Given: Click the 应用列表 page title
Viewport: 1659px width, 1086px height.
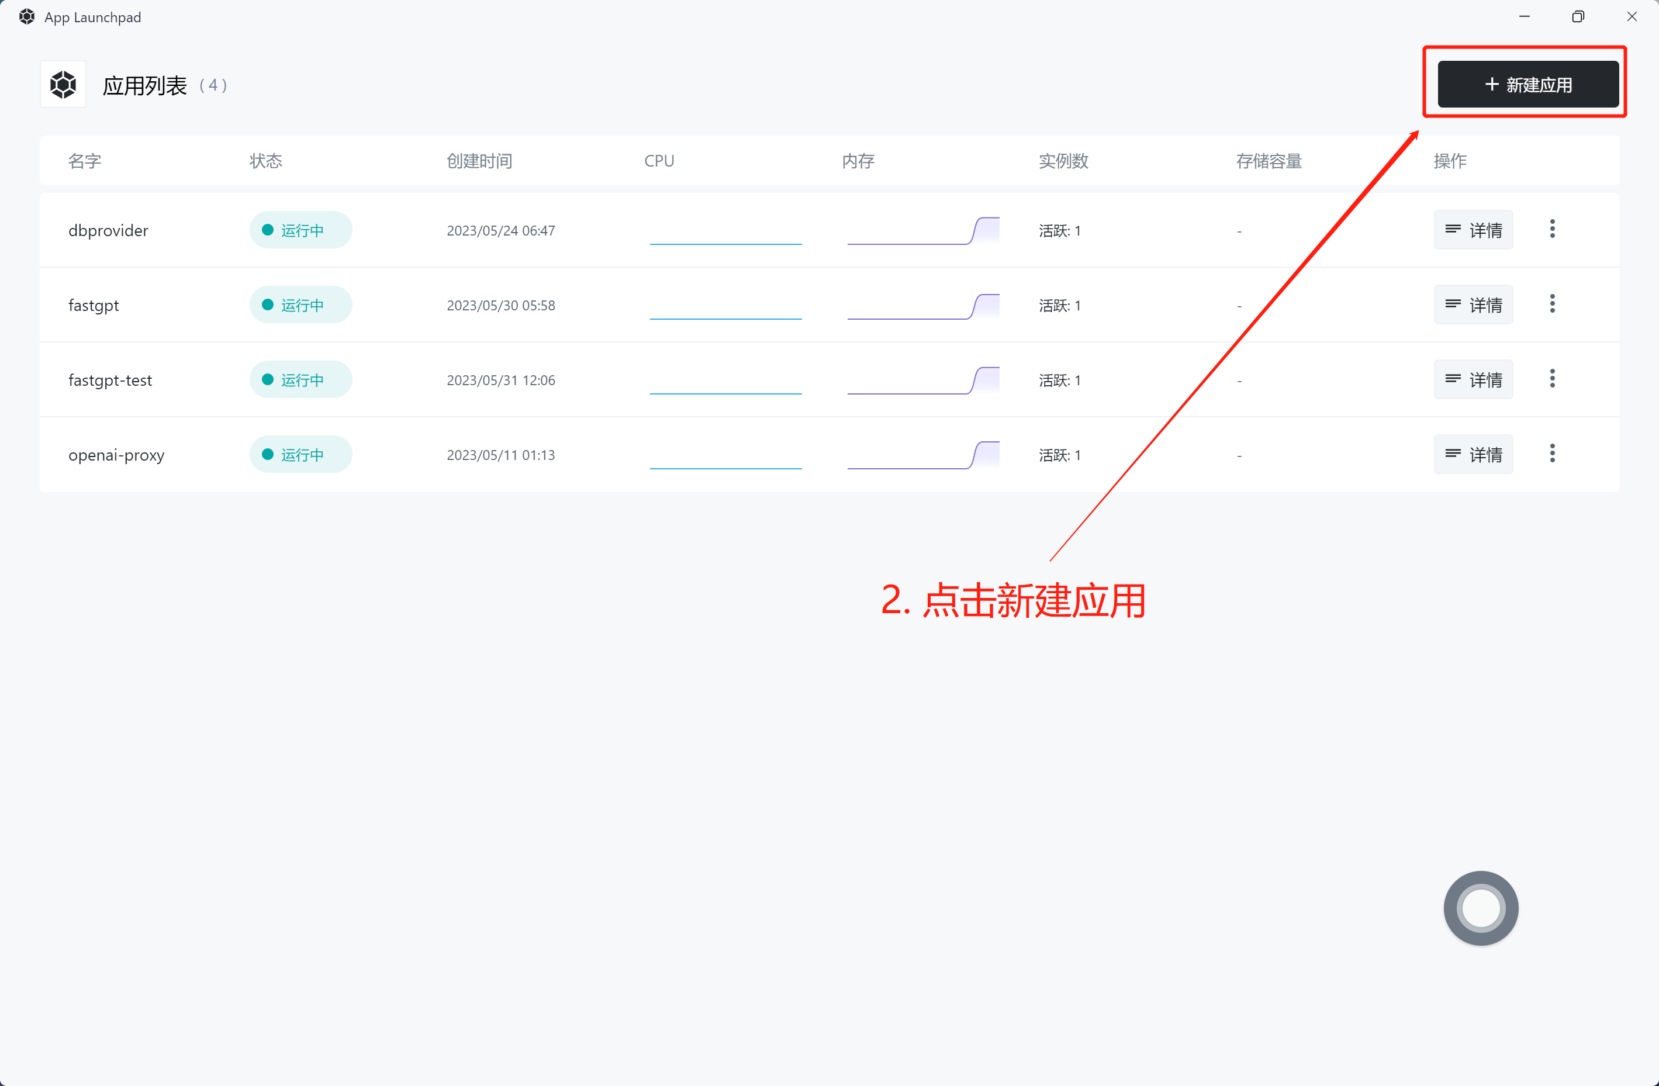Looking at the screenshot, I should 145,86.
